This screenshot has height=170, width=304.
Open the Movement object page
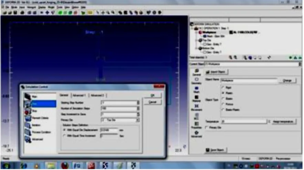197,107
